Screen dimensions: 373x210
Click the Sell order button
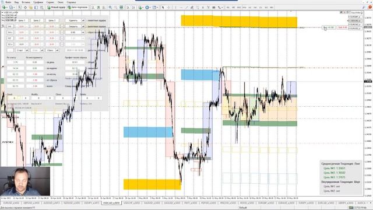pos(343,27)
